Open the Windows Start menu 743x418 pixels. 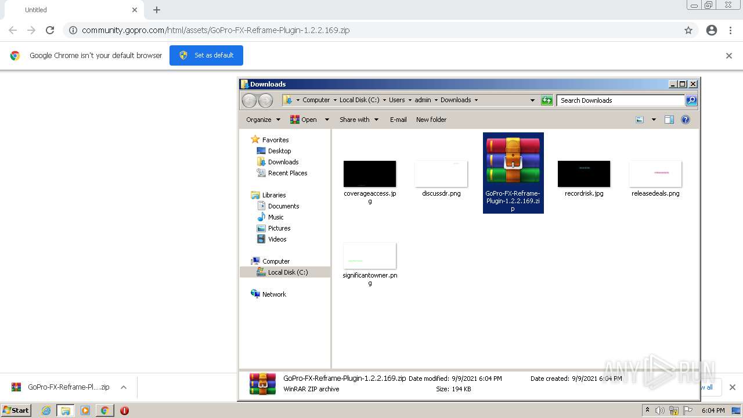[x=16, y=410]
